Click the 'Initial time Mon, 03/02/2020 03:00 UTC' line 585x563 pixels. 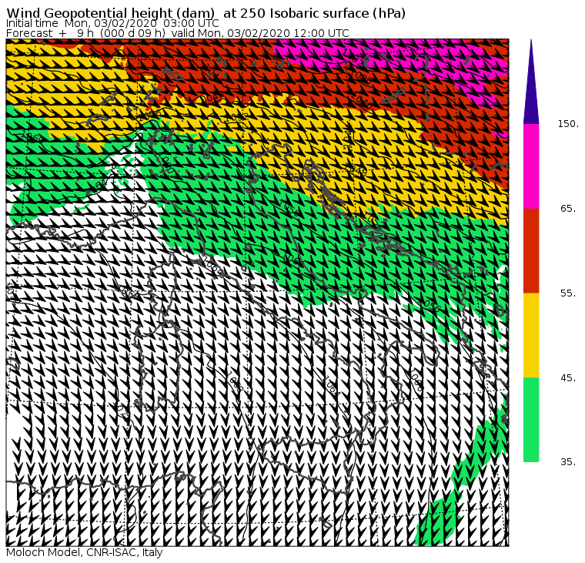[x=112, y=23]
